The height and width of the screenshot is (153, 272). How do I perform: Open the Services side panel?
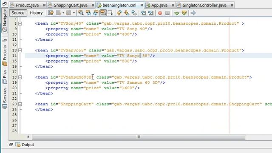(x=5, y=98)
